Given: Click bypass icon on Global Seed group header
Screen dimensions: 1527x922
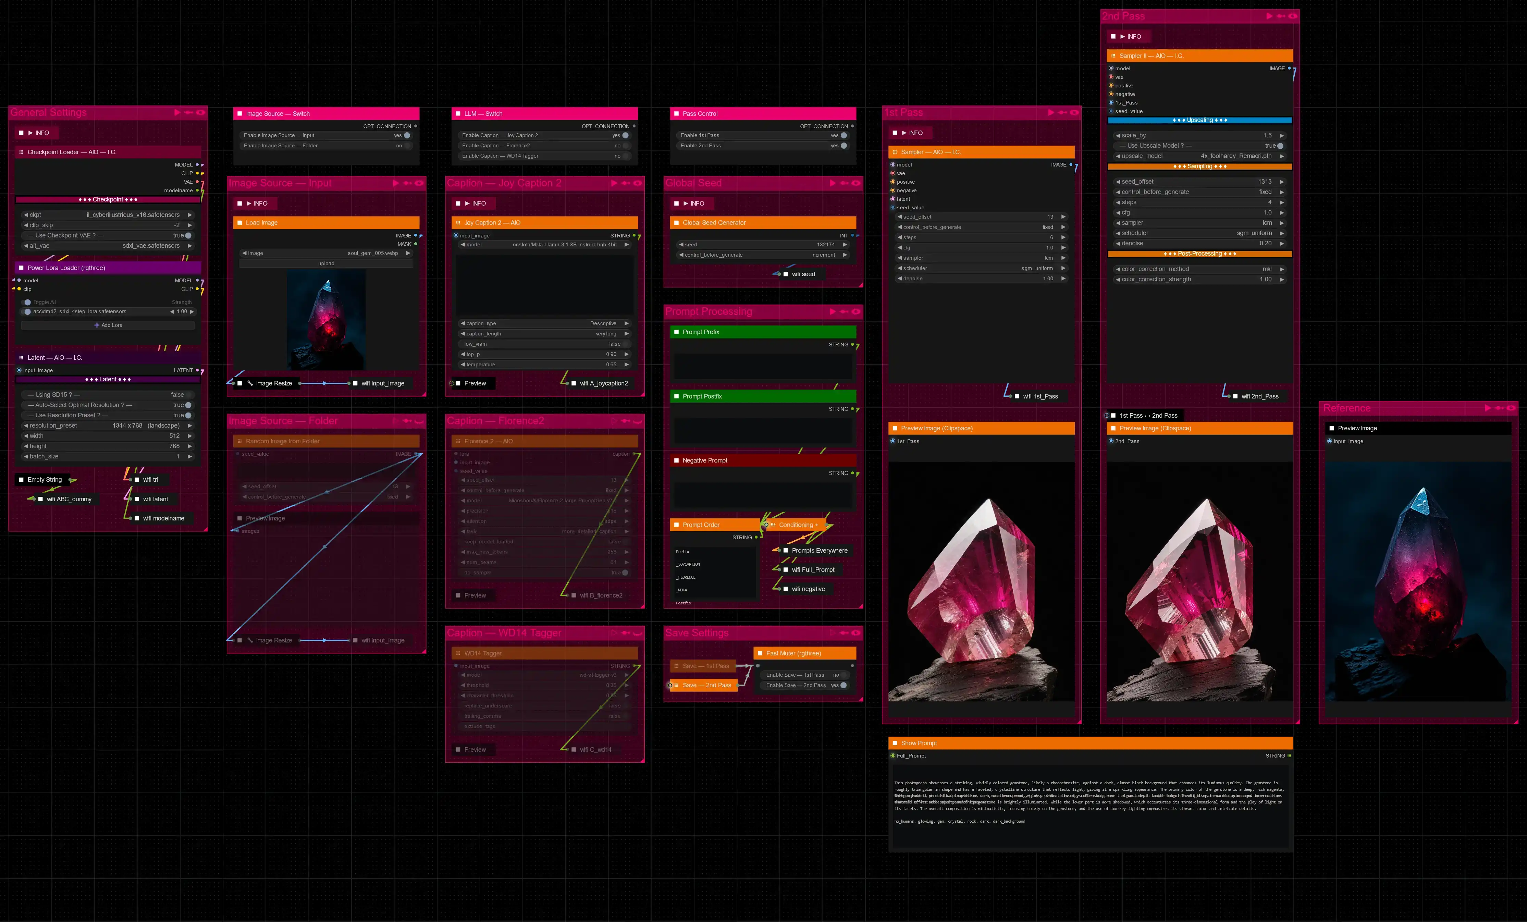Looking at the screenshot, I should (x=843, y=183).
